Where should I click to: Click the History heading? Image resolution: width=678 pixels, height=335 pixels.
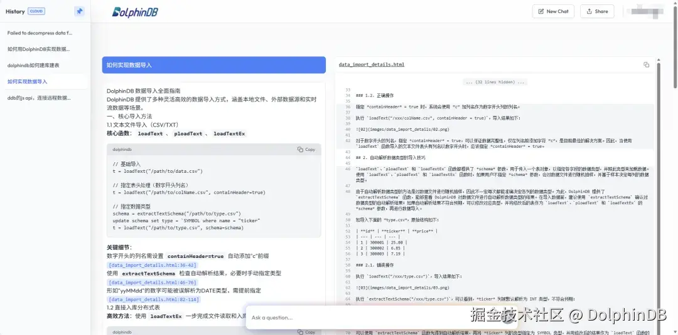coord(15,12)
